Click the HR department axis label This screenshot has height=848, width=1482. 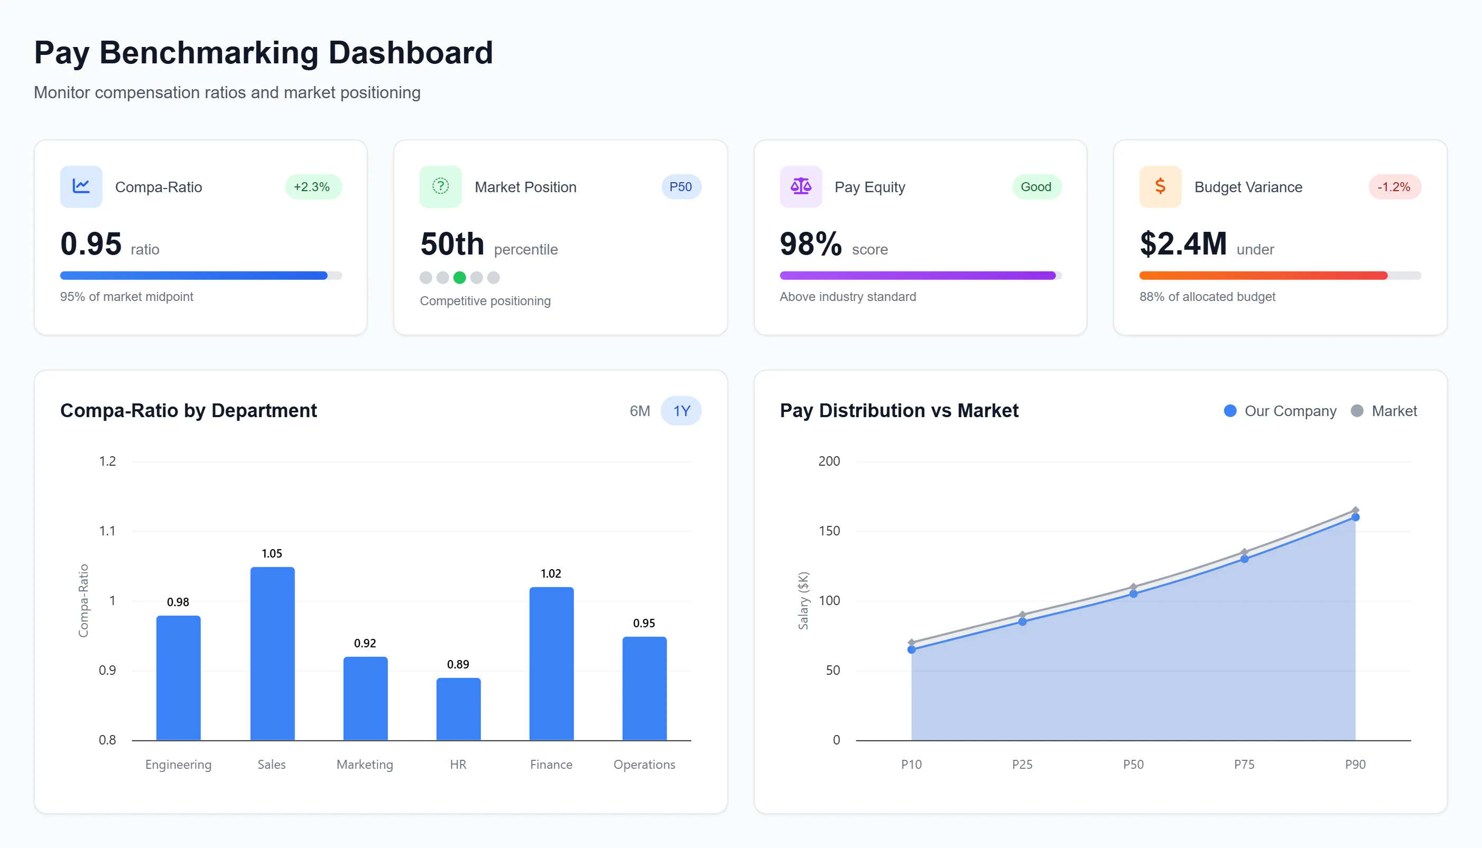click(x=458, y=764)
